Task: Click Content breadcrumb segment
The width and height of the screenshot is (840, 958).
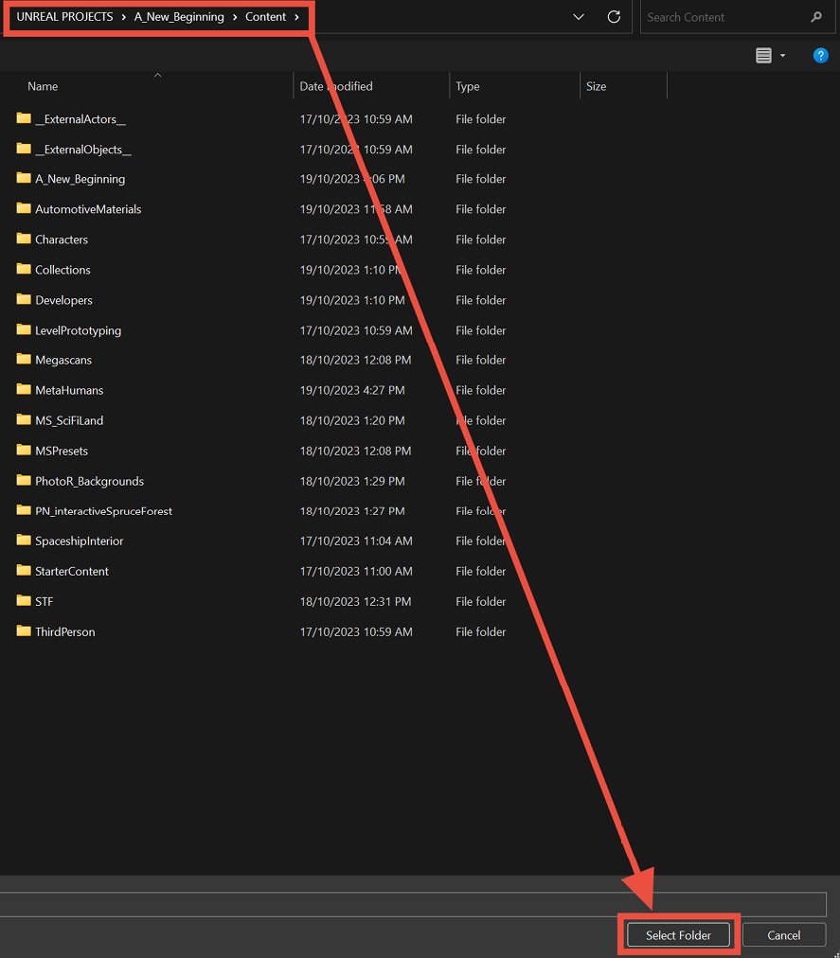Action: (x=265, y=17)
